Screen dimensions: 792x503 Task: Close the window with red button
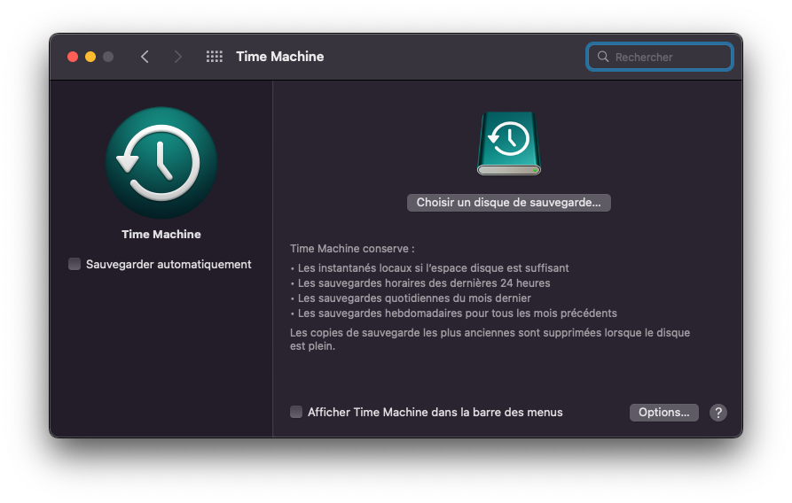click(73, 57)
